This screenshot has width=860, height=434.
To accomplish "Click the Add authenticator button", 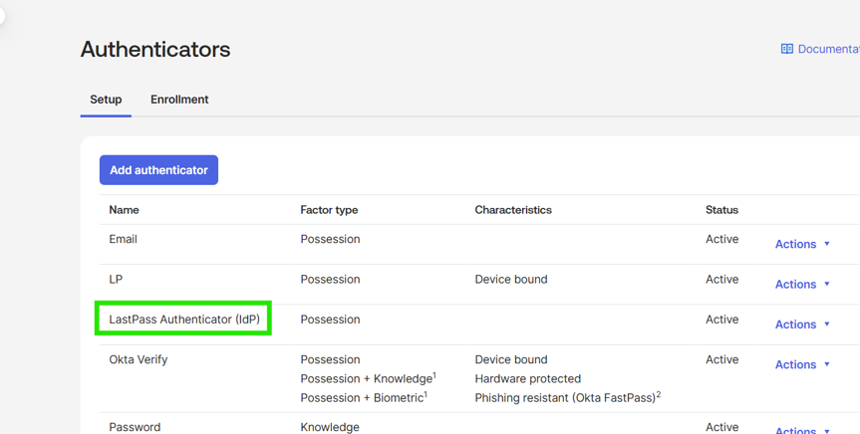I will point(158,170).
